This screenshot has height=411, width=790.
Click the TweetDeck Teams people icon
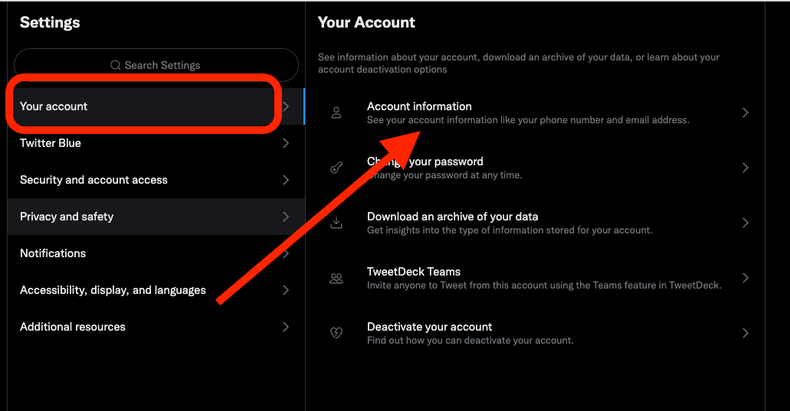pos(336,278)
